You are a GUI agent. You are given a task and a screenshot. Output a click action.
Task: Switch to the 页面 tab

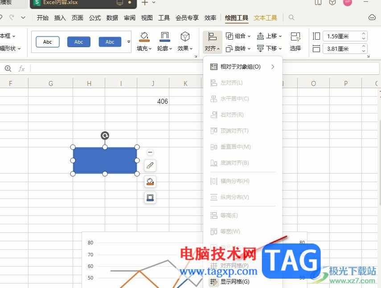click(77, 18)
